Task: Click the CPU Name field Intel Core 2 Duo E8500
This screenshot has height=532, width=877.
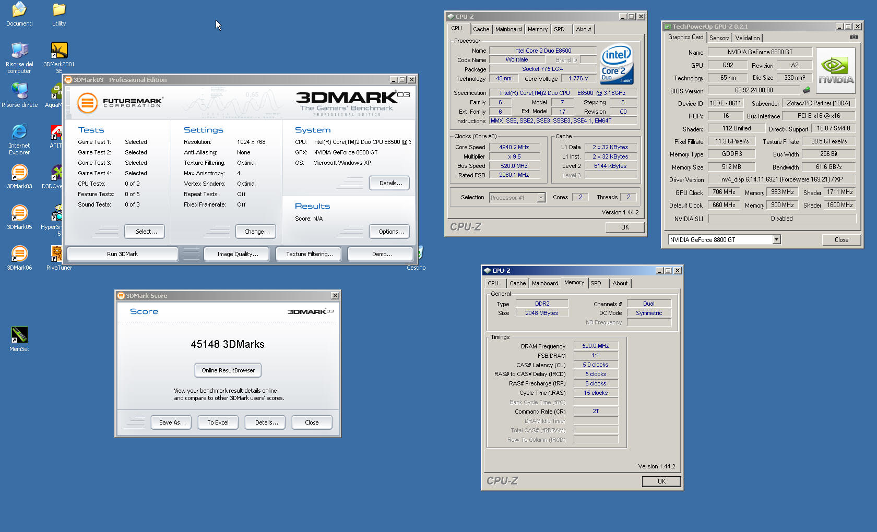Action: coord(542,51)
